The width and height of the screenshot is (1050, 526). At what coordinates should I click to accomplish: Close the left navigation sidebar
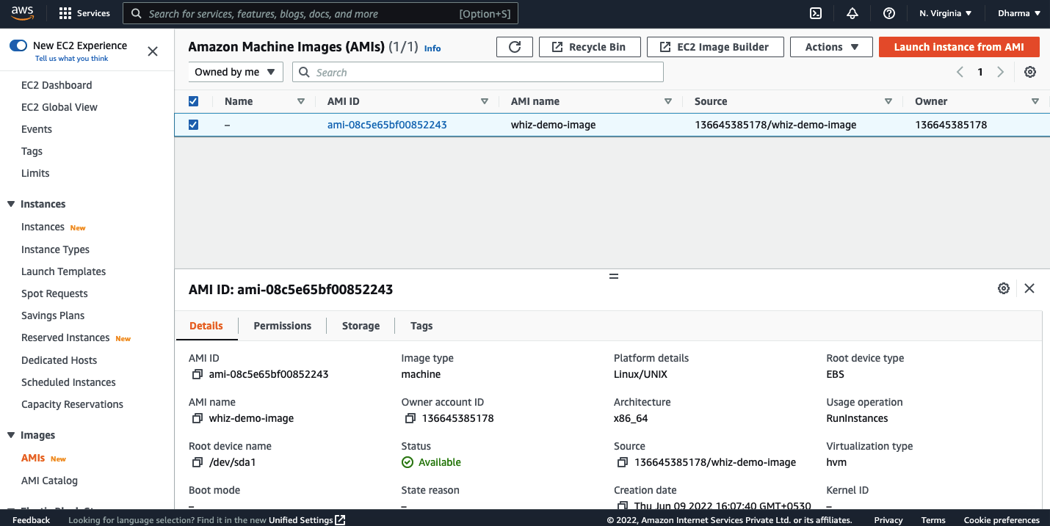tap(153, 51)
